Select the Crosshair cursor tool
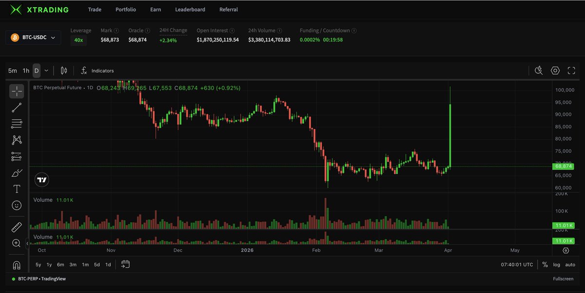Viewport: 585px width, 293px height. (17, 91)
